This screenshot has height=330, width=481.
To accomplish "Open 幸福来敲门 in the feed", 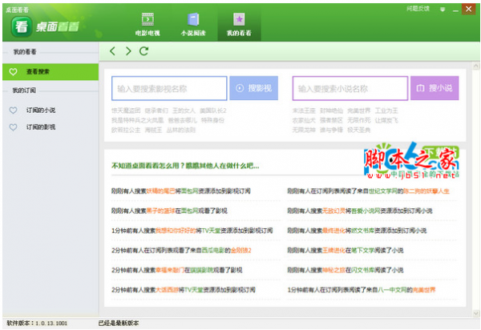I will pos(170,270).
